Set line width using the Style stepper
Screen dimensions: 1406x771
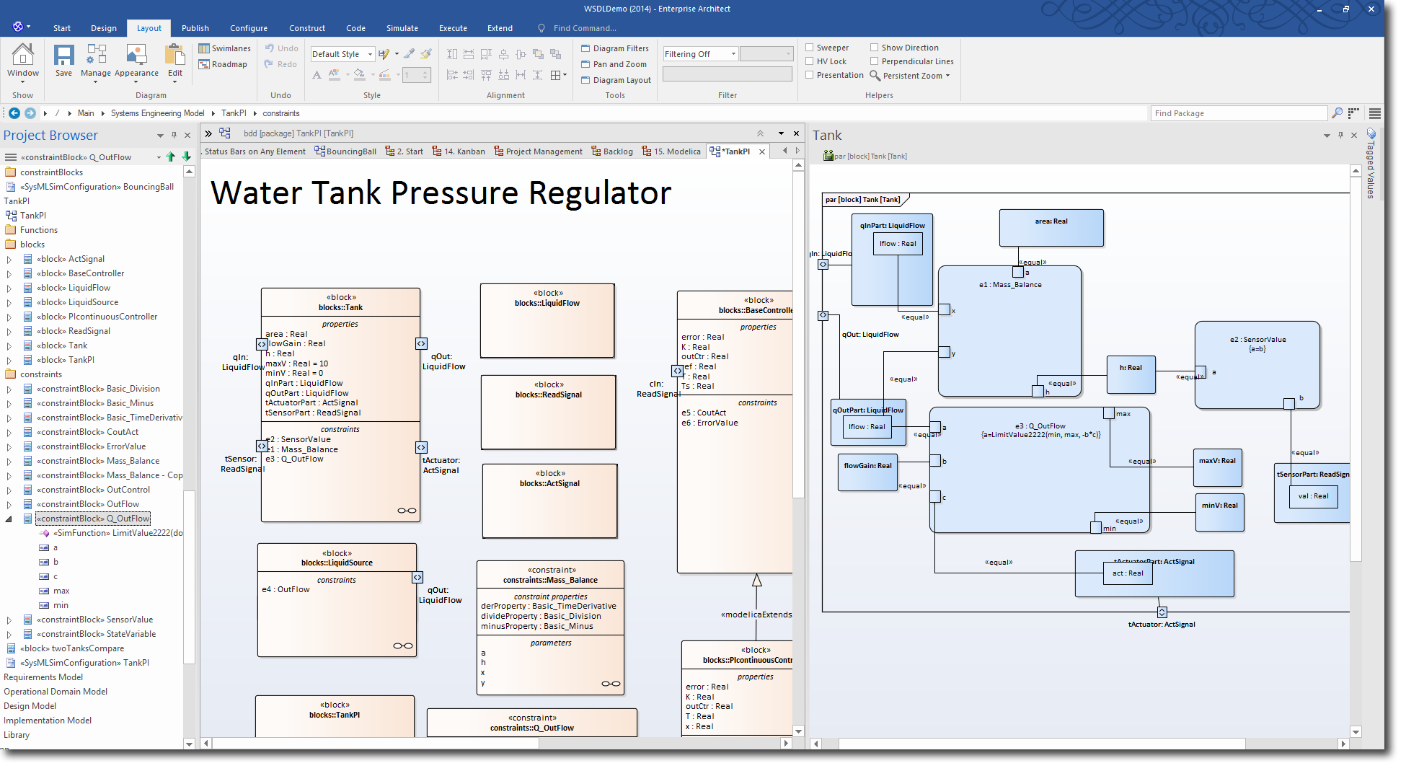tap(426, 75)
